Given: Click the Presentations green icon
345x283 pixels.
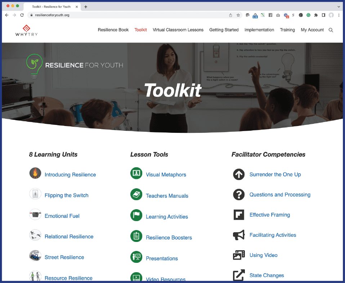Looking at the screenshot, I should tap(136, 257).
